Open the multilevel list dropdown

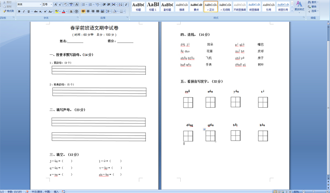99,5
